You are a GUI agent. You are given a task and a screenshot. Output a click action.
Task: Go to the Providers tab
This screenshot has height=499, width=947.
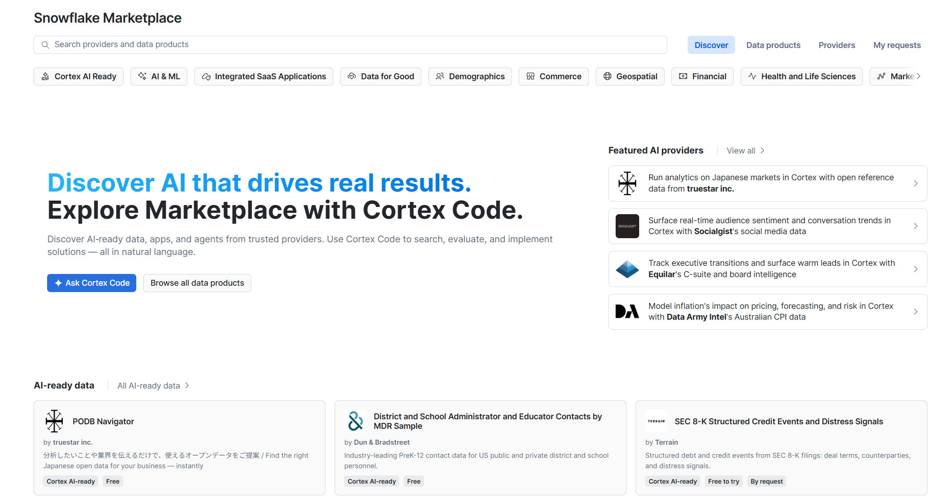[x=837, y=45]
